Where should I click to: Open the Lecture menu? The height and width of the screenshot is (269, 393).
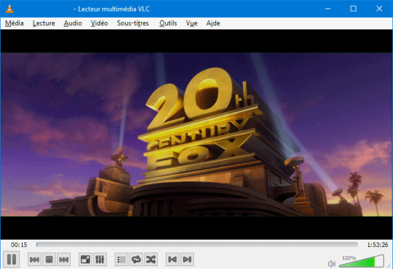pos(44,24)
